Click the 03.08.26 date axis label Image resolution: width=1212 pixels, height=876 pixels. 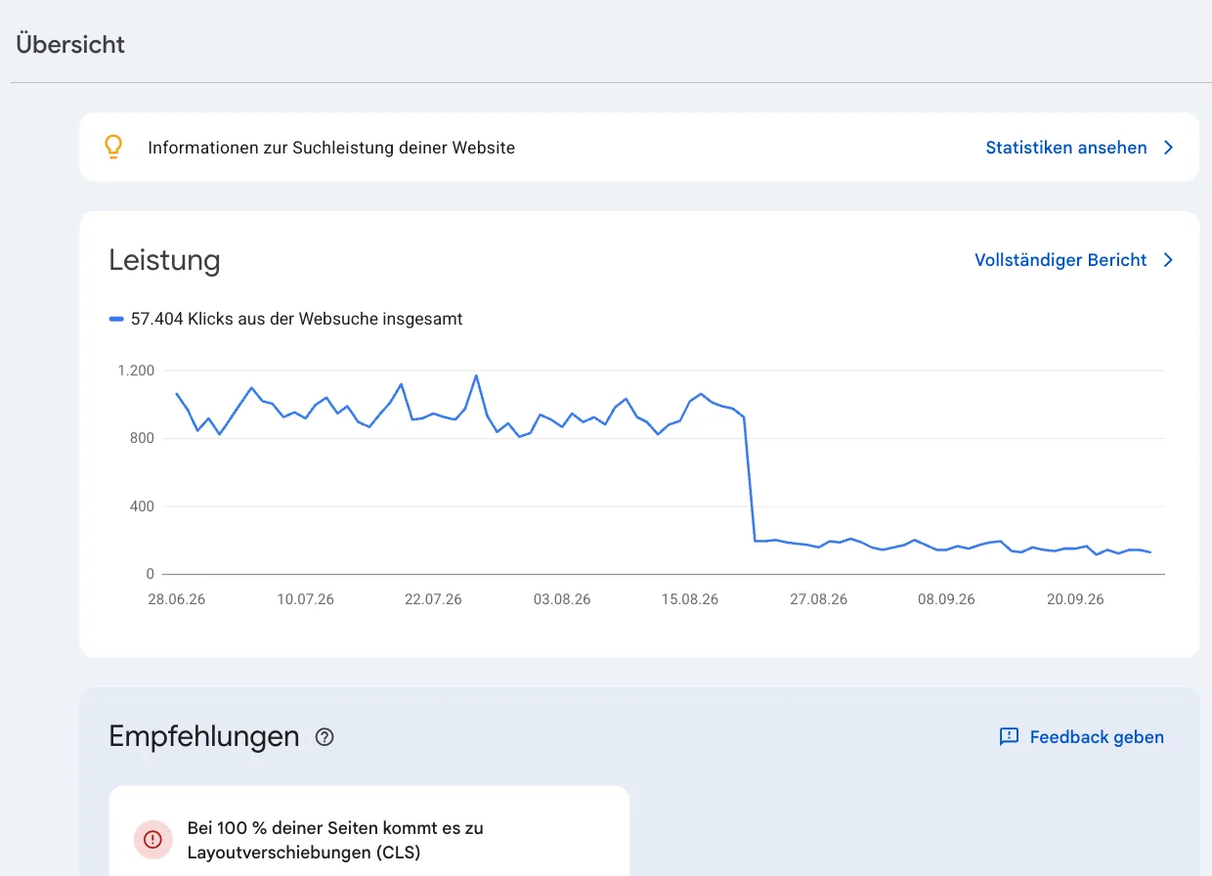pos(562,599)
